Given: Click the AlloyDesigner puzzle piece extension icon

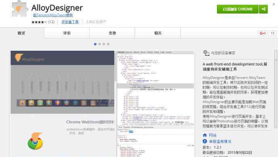Looking at the screenshot, I should point(20,9).
